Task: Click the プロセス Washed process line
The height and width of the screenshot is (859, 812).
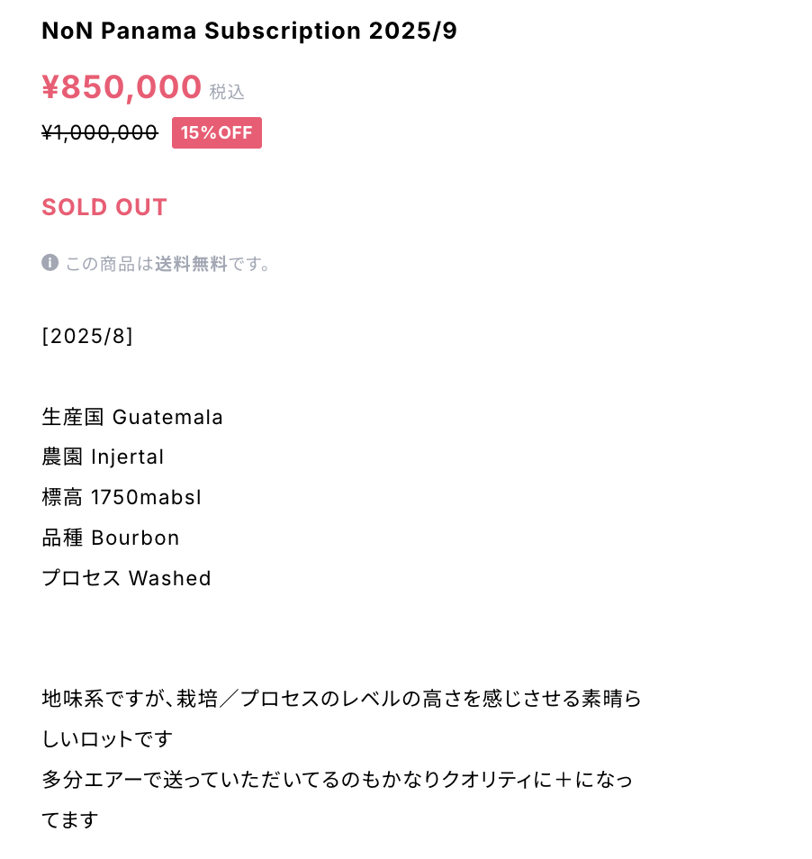Action: pos(127,578)
